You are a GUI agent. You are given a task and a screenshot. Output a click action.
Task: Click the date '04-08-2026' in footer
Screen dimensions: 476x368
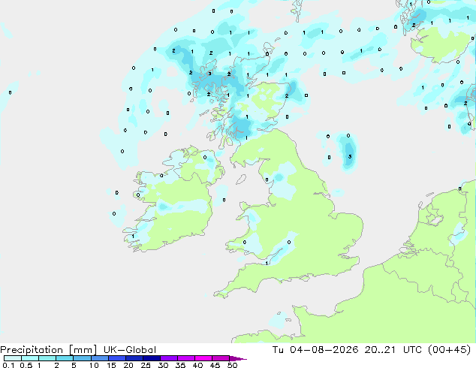[x=324, y=350]
